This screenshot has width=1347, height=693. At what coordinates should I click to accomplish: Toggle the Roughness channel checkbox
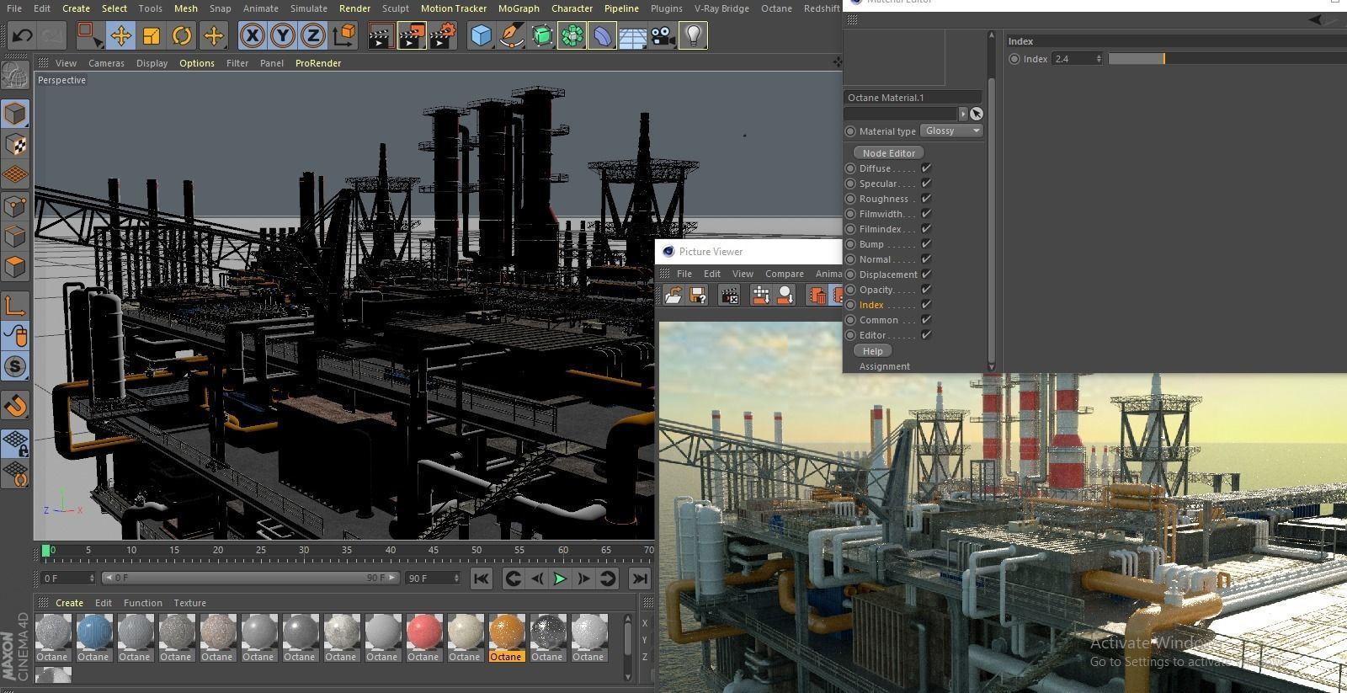[926, 199]
